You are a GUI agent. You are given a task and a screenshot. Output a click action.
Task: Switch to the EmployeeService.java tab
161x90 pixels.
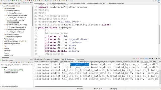click(77, 3)
